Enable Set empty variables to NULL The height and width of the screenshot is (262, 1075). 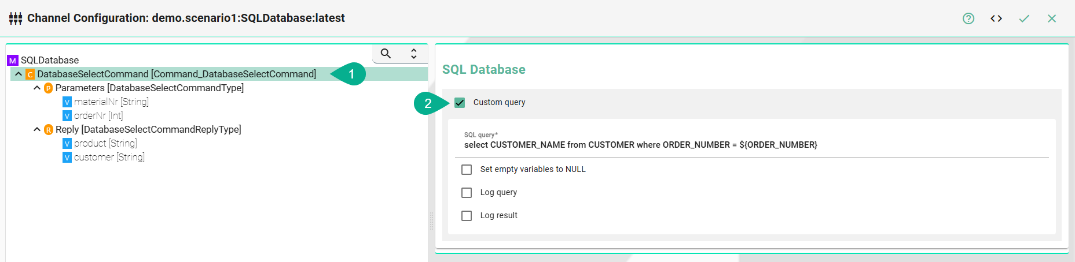click(467, 170)
